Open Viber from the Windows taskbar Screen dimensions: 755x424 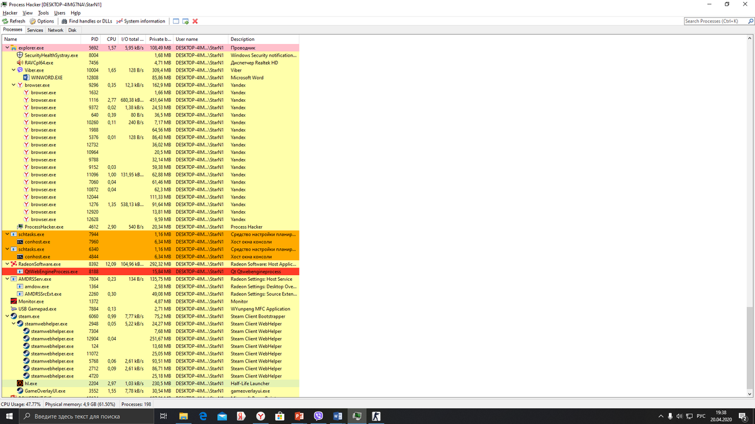[318, 416]
